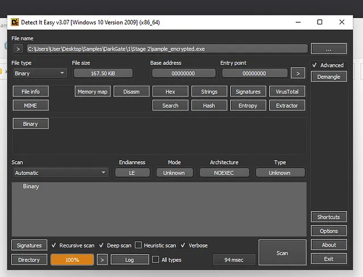Open Shortcuts
The image size is (363, 277).
pyautogui.click(x=328, y=217)
